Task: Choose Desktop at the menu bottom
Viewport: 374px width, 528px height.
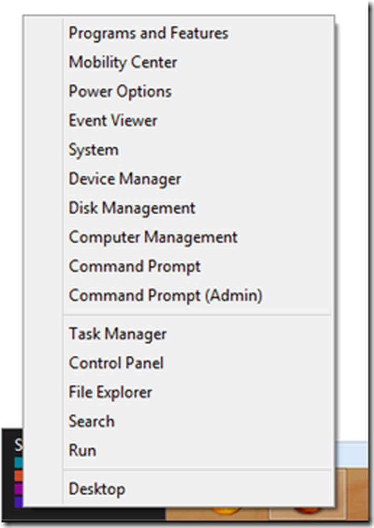Action: point(96,488)
